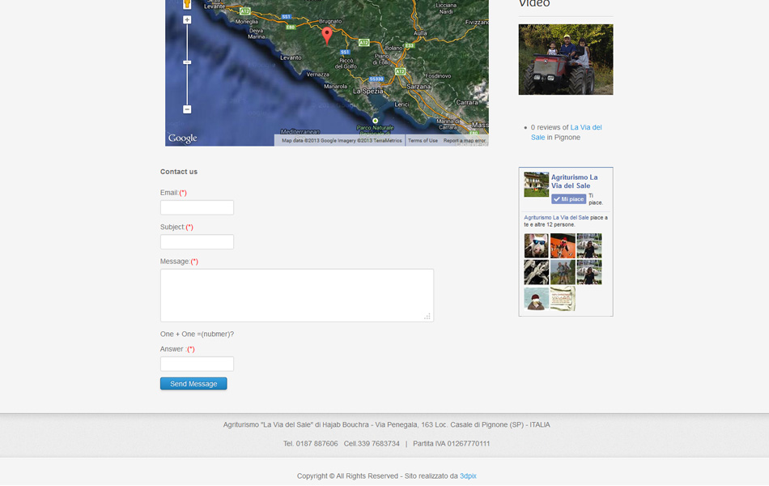Open the two hikers profile photo

tap(563, 272)
